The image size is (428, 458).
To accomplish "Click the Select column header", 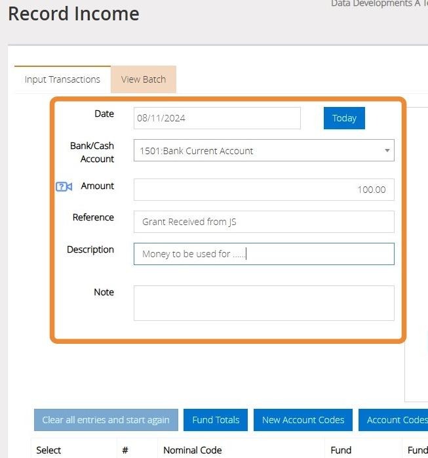I will 49,450.
